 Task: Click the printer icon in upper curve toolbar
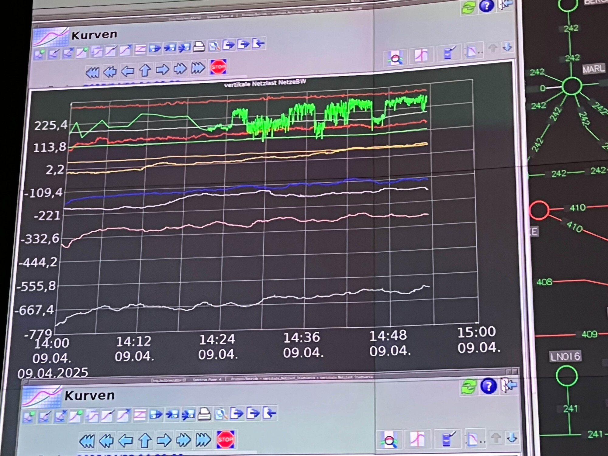[x=199, y=47]
